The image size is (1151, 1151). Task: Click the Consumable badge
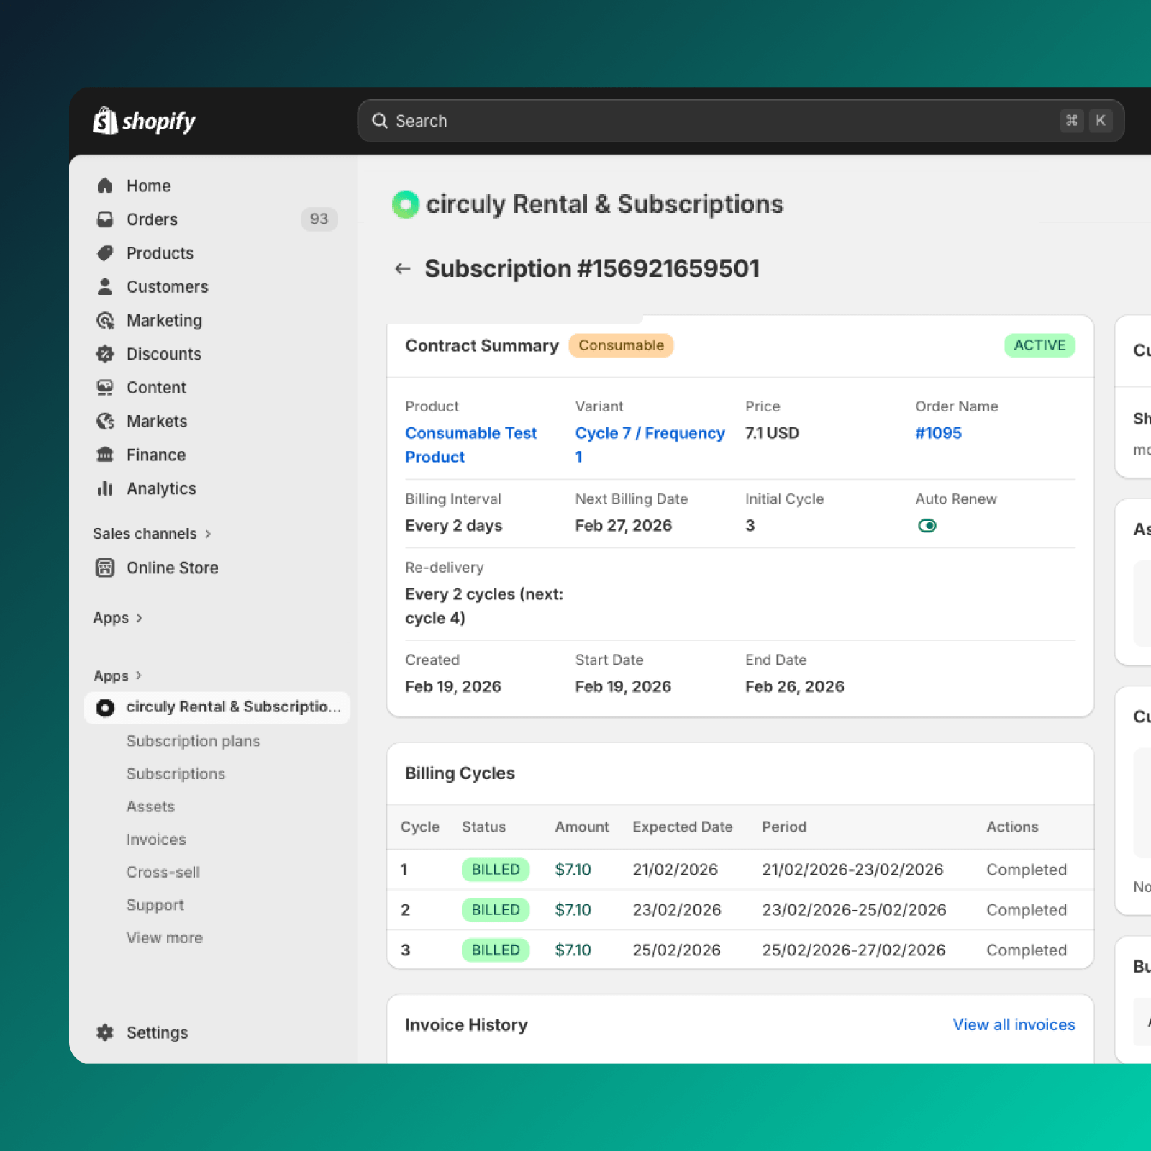(x=621, y=345)
